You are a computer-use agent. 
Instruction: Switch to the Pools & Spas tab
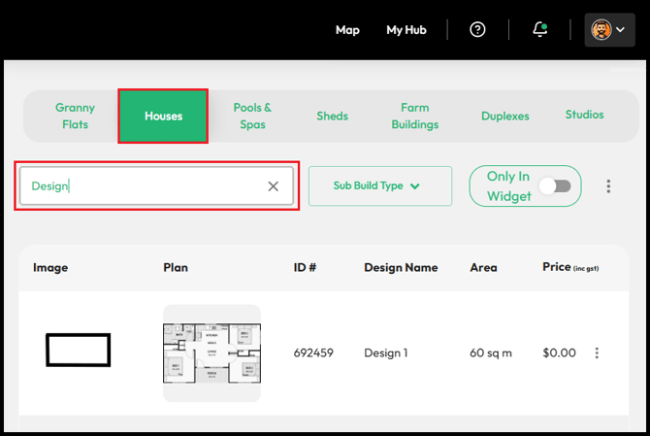(x=252, y=117)
